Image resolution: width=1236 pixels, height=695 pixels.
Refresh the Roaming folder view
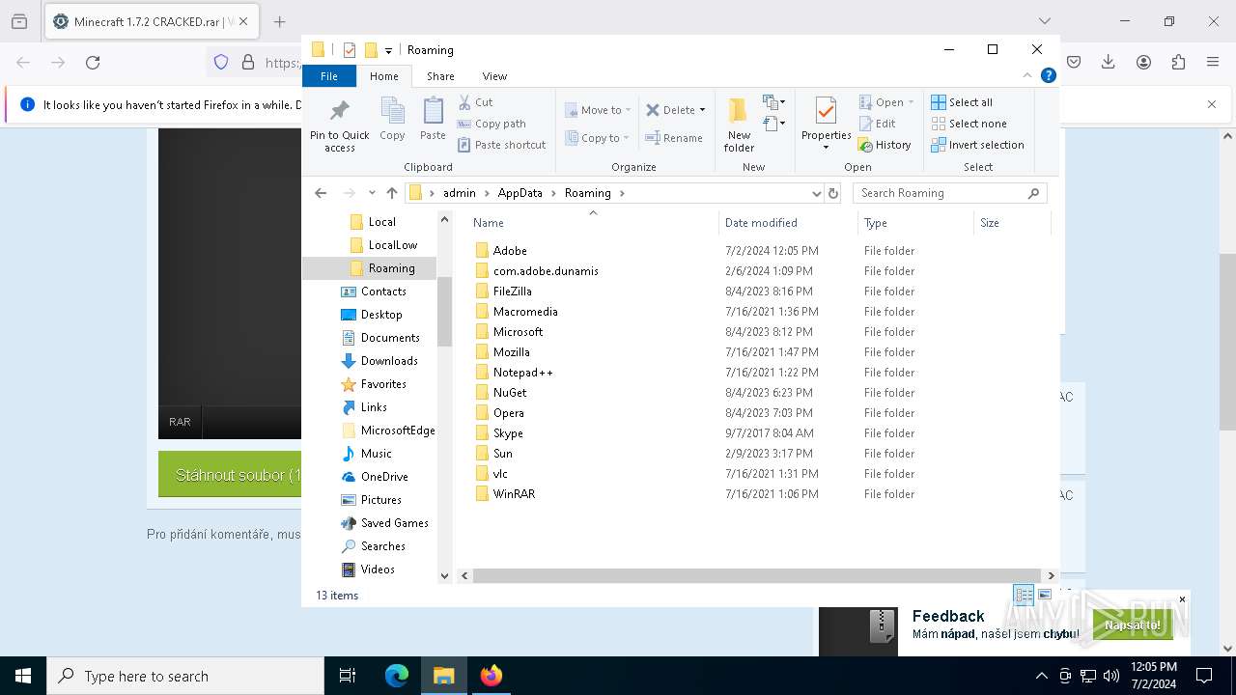pyautogui.click(x=833, y=193)
